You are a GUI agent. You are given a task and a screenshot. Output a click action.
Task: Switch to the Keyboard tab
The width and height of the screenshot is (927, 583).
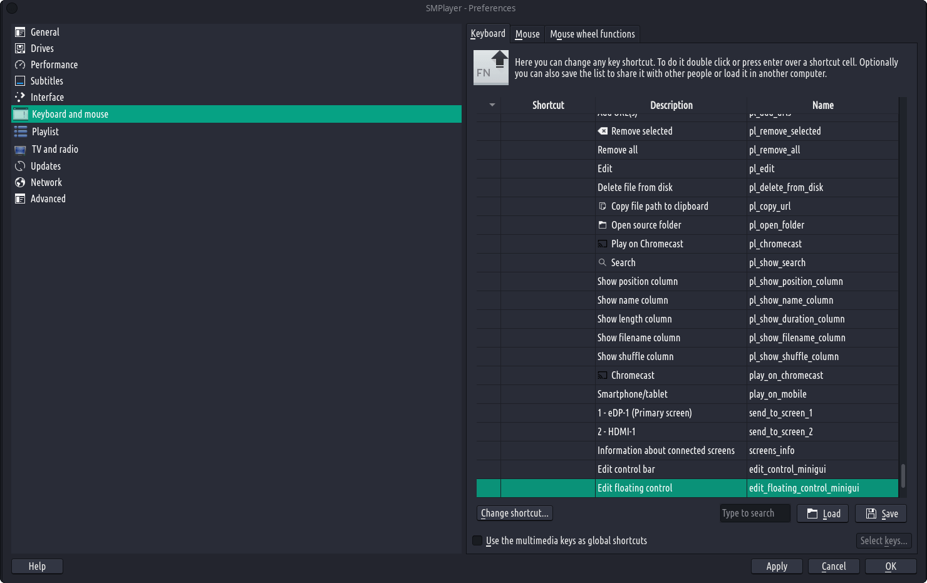coord(488,34)
